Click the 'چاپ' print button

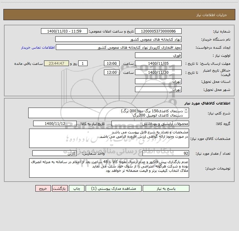coord(77,189)
